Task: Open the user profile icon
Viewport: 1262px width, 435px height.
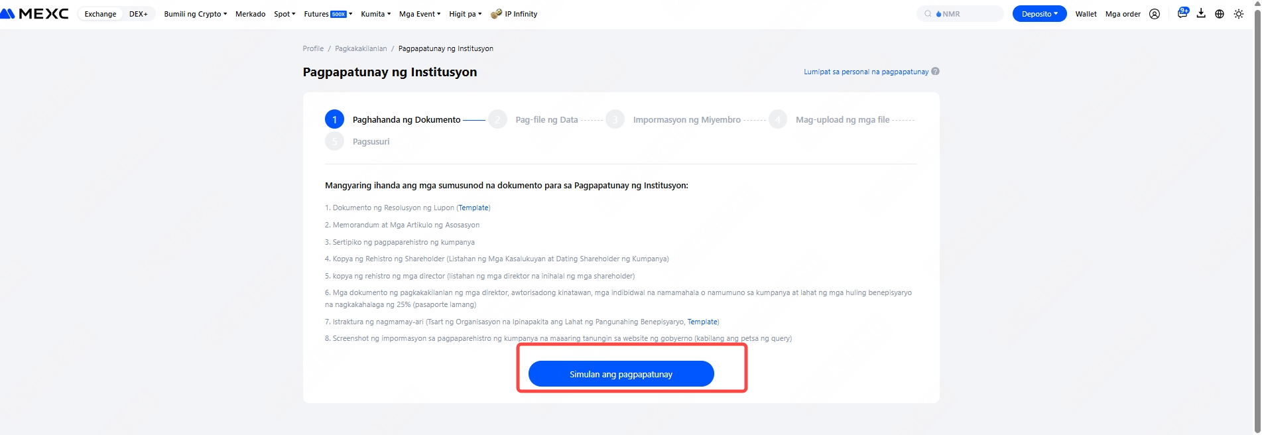Action: click(x=1155, y=14)
